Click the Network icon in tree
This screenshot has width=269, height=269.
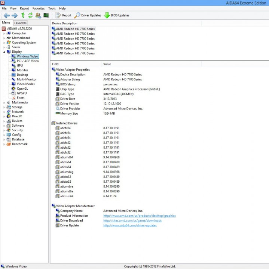[9, 112]
